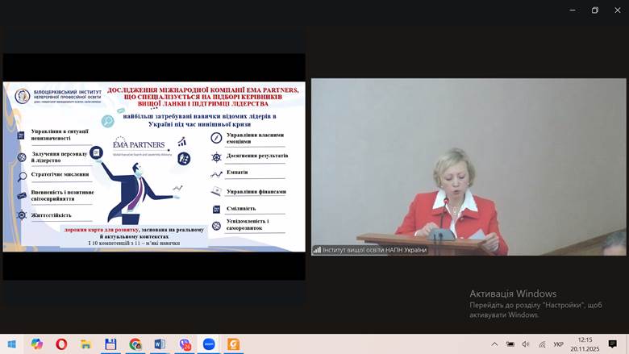Open the notification center
This screenshot has height=354, width=629.
click(x=613, y=344)
